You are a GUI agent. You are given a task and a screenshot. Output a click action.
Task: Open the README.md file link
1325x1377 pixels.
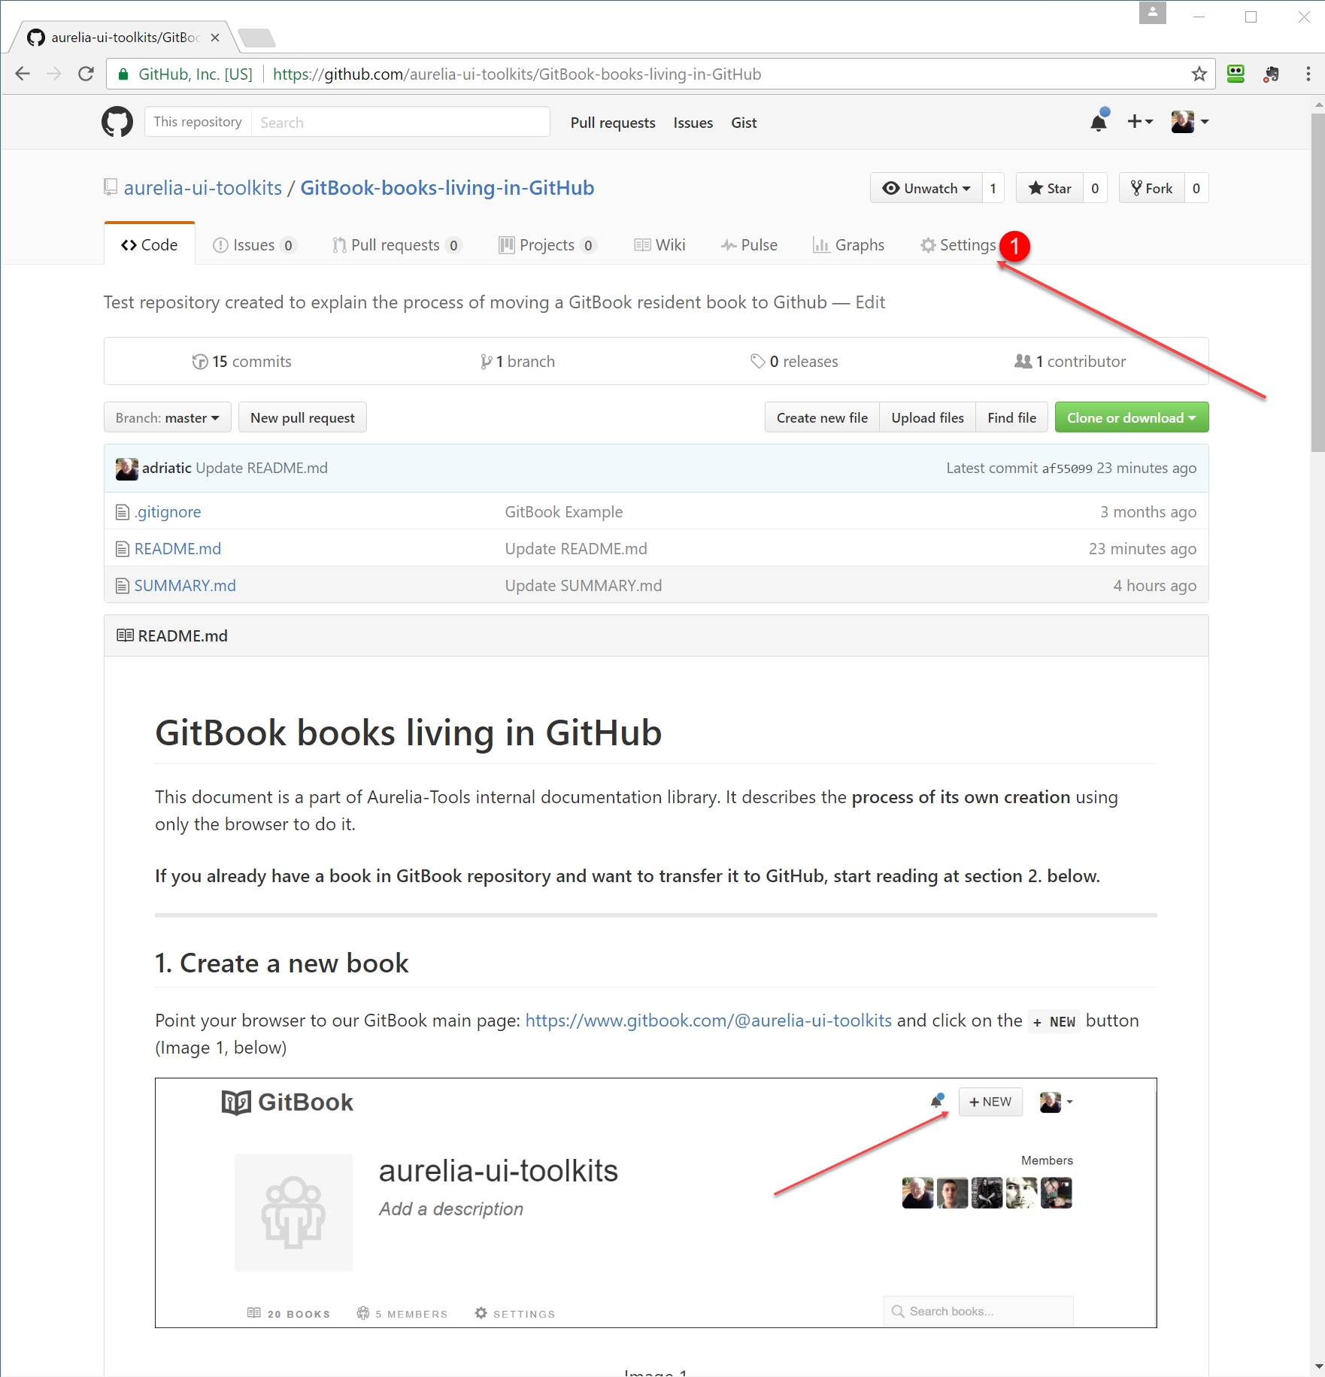(177, 549)
